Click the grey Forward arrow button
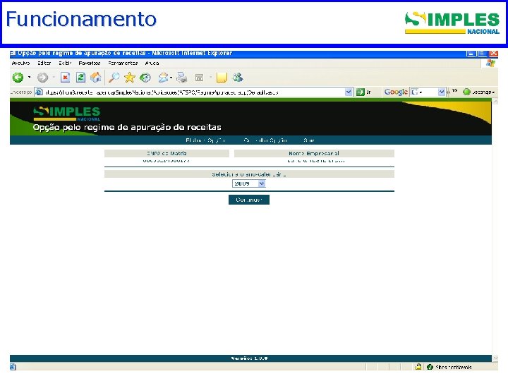Image resolution: width=508 pixels, height=381 pixels. tap(42, 78)
